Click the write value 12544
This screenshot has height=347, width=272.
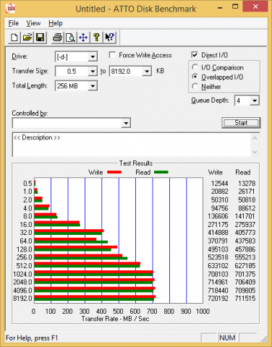[x=219, y=184]
